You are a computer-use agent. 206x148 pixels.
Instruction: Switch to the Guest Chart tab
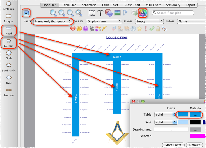132,5
